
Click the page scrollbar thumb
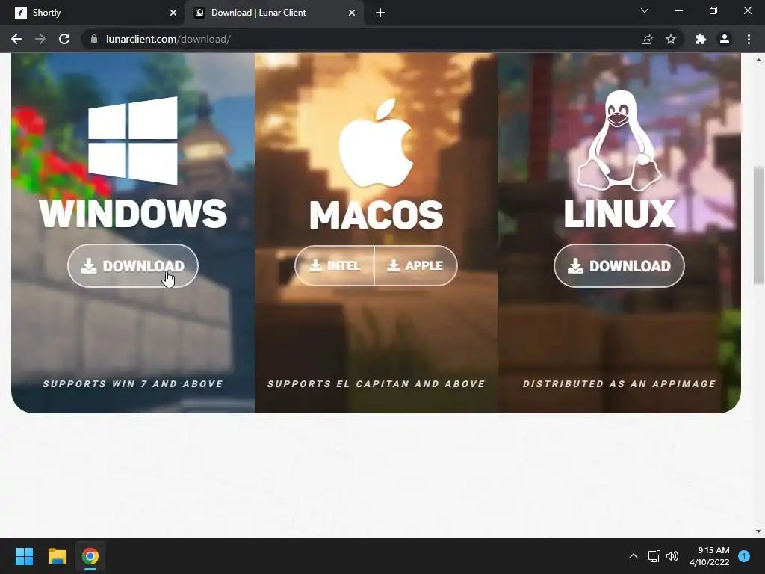tap(758, 225)
